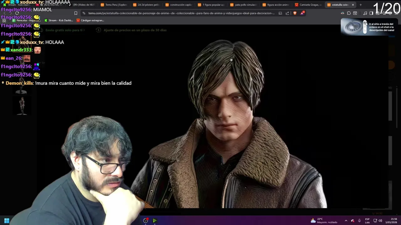
Task: Open the Cárdigan extragran bookmark
Action: (x=90, y=20)
